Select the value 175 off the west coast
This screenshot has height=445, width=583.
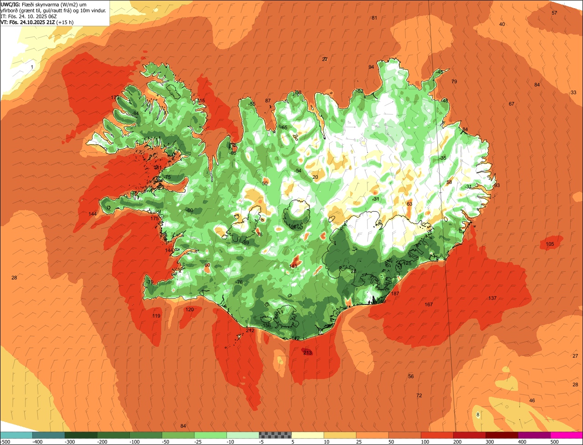pyautogui.click(x=155, y=218)
